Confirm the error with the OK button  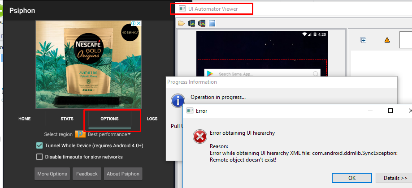352,178
